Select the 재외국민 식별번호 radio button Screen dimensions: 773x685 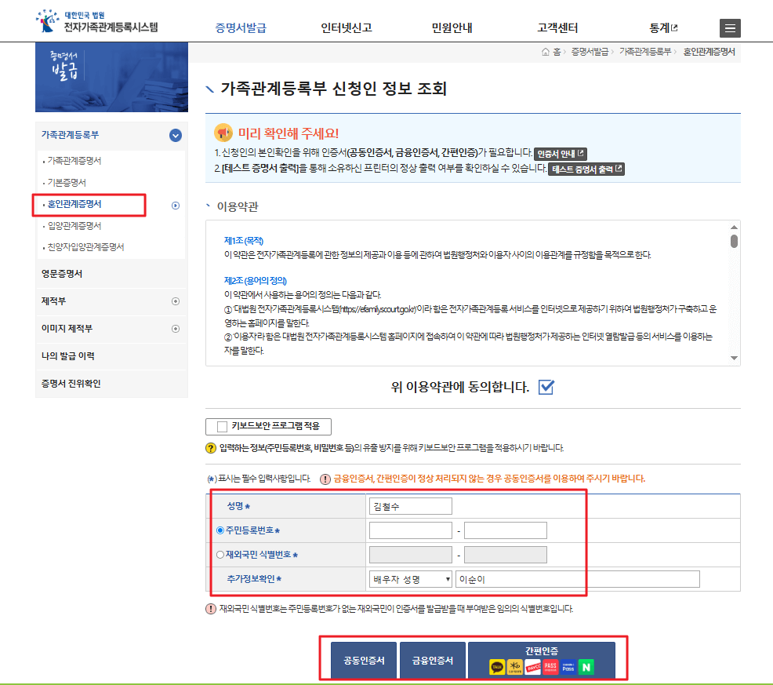[x=221, y=554]
